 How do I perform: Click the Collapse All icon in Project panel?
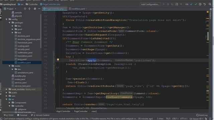pos(29,9)
